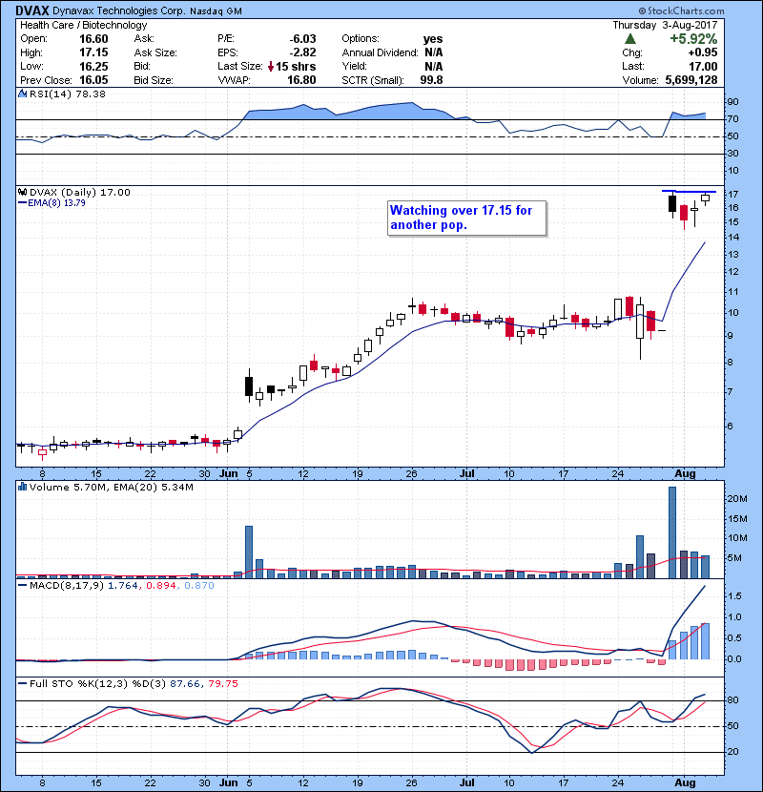Click the Volume figure 5,699,128

pos(691,80)
